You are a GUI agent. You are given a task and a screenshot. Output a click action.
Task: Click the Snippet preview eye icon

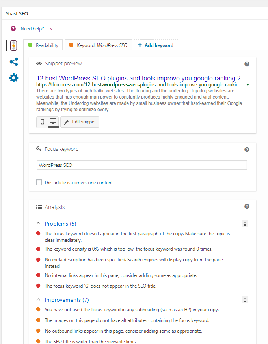pyautogui.click(x=39, y=64)
